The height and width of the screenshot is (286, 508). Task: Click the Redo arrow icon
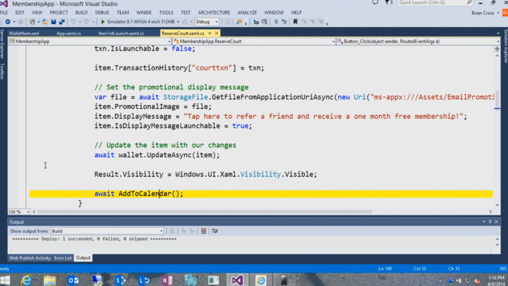(86, 22)
